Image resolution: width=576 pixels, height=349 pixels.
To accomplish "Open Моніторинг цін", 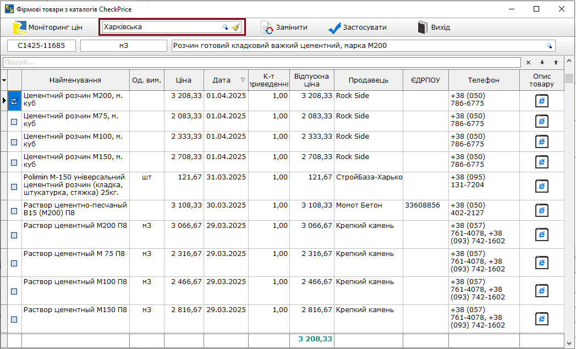I will pos(48,27).
